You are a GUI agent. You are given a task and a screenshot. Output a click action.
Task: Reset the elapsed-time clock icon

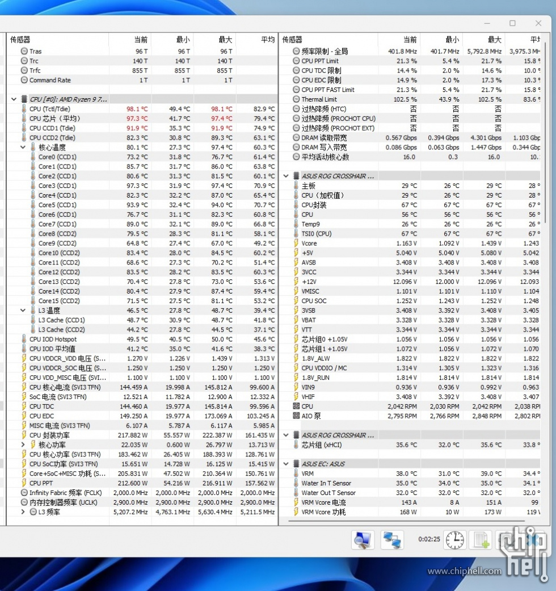[x=454, y=540]
